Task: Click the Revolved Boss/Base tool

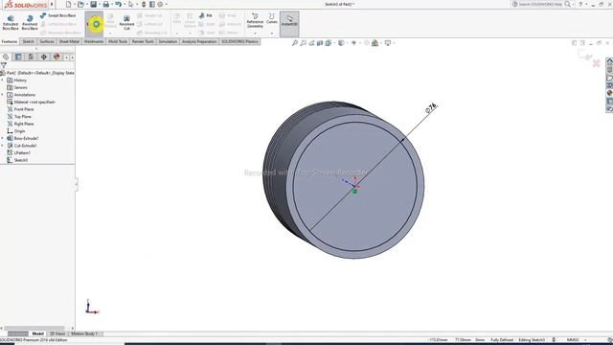Action: point(30,23)
